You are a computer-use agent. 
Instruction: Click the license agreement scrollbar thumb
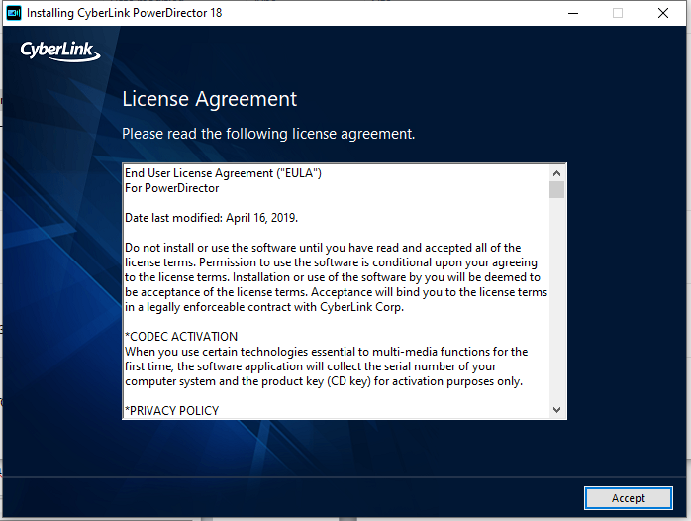tap(556, 190)
